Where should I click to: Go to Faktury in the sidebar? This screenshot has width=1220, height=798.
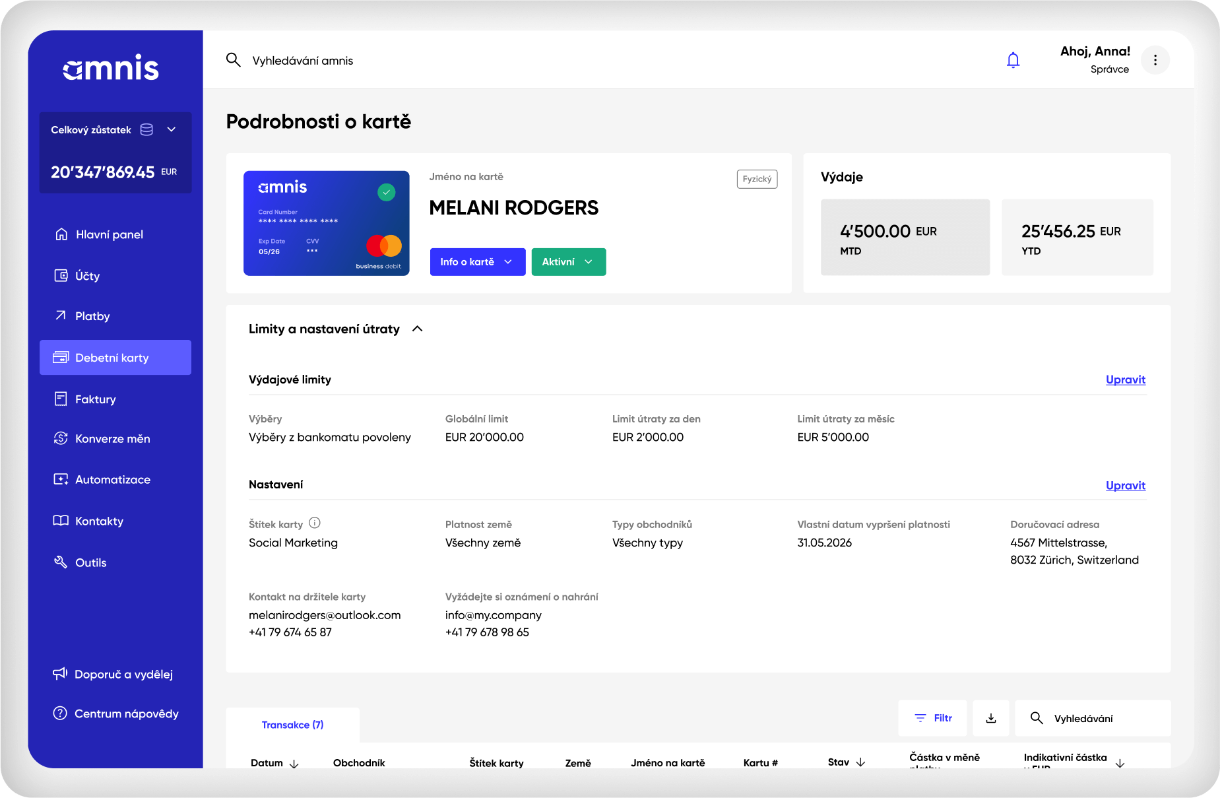[95, 399]
